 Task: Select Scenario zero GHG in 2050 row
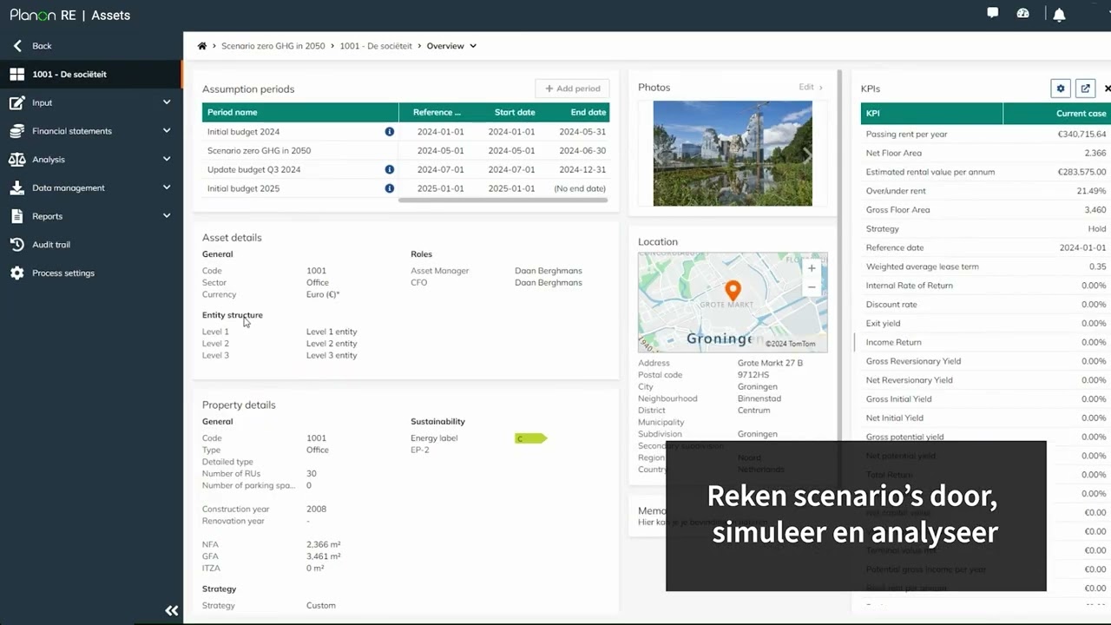pyautogui.click(x=405, y=151)
